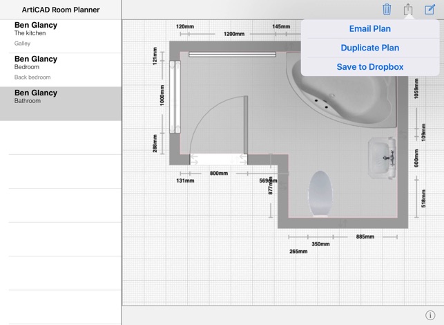The width and height of the screenshot is (444, 325).
Task: Click the 350mm dimension label
Action: [320, 244]
